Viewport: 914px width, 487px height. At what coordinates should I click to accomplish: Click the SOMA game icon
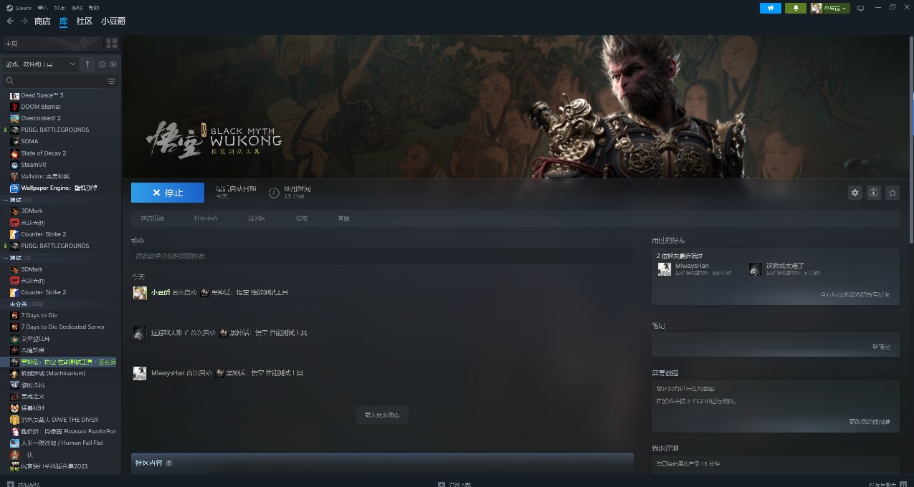[x=14, y=141]
